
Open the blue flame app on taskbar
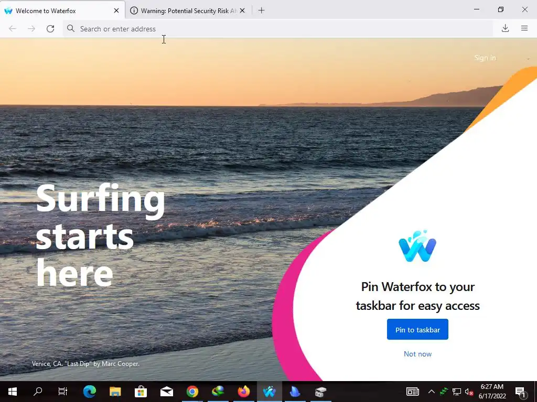click(x=295, y=392)
